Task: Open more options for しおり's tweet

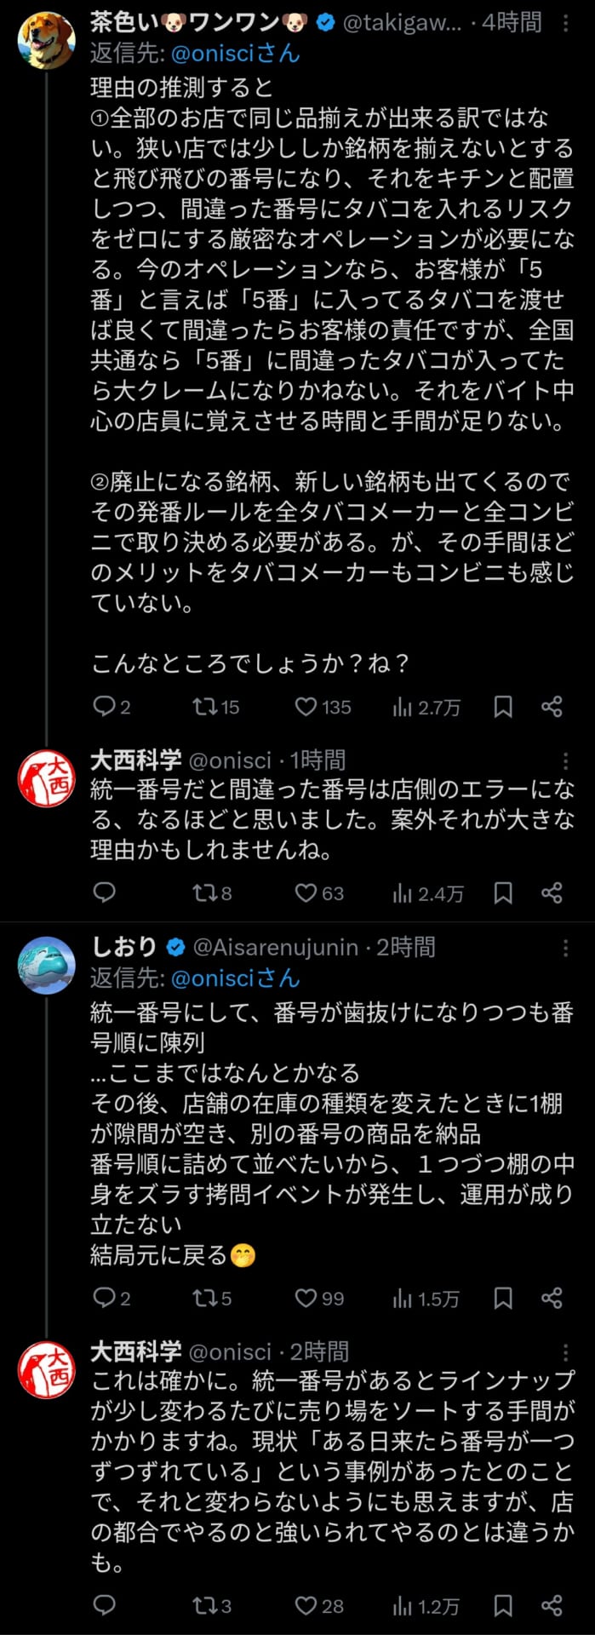Action: (x=566, y=948)
